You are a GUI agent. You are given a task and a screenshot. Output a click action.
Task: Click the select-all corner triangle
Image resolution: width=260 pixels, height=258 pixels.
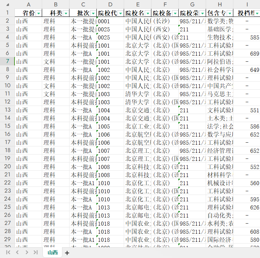point(8,5)
